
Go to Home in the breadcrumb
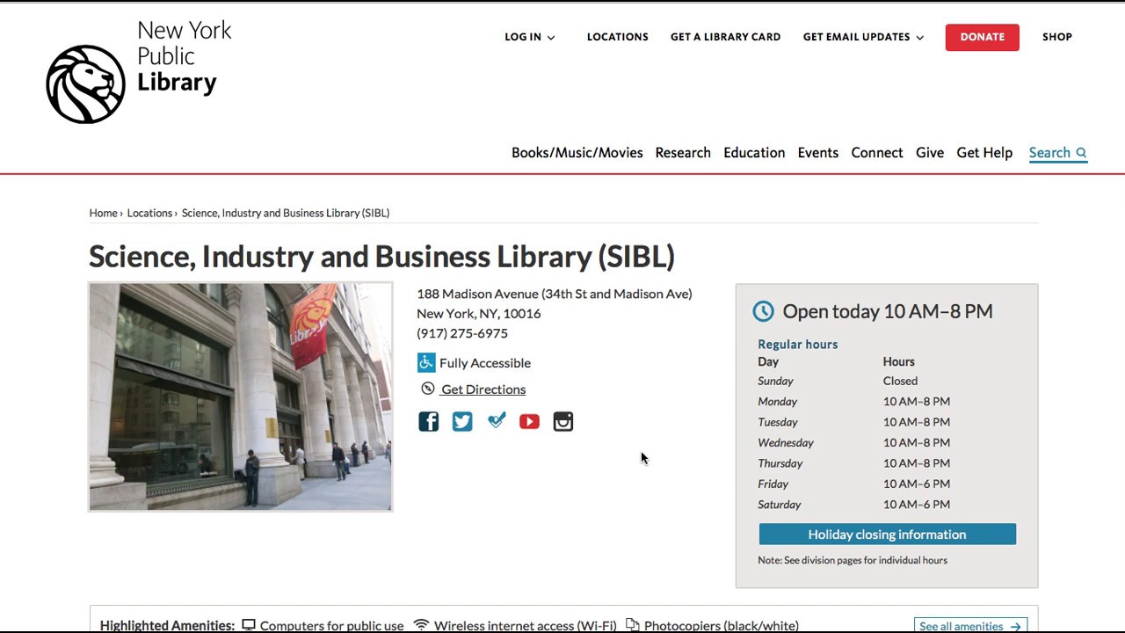103,213
